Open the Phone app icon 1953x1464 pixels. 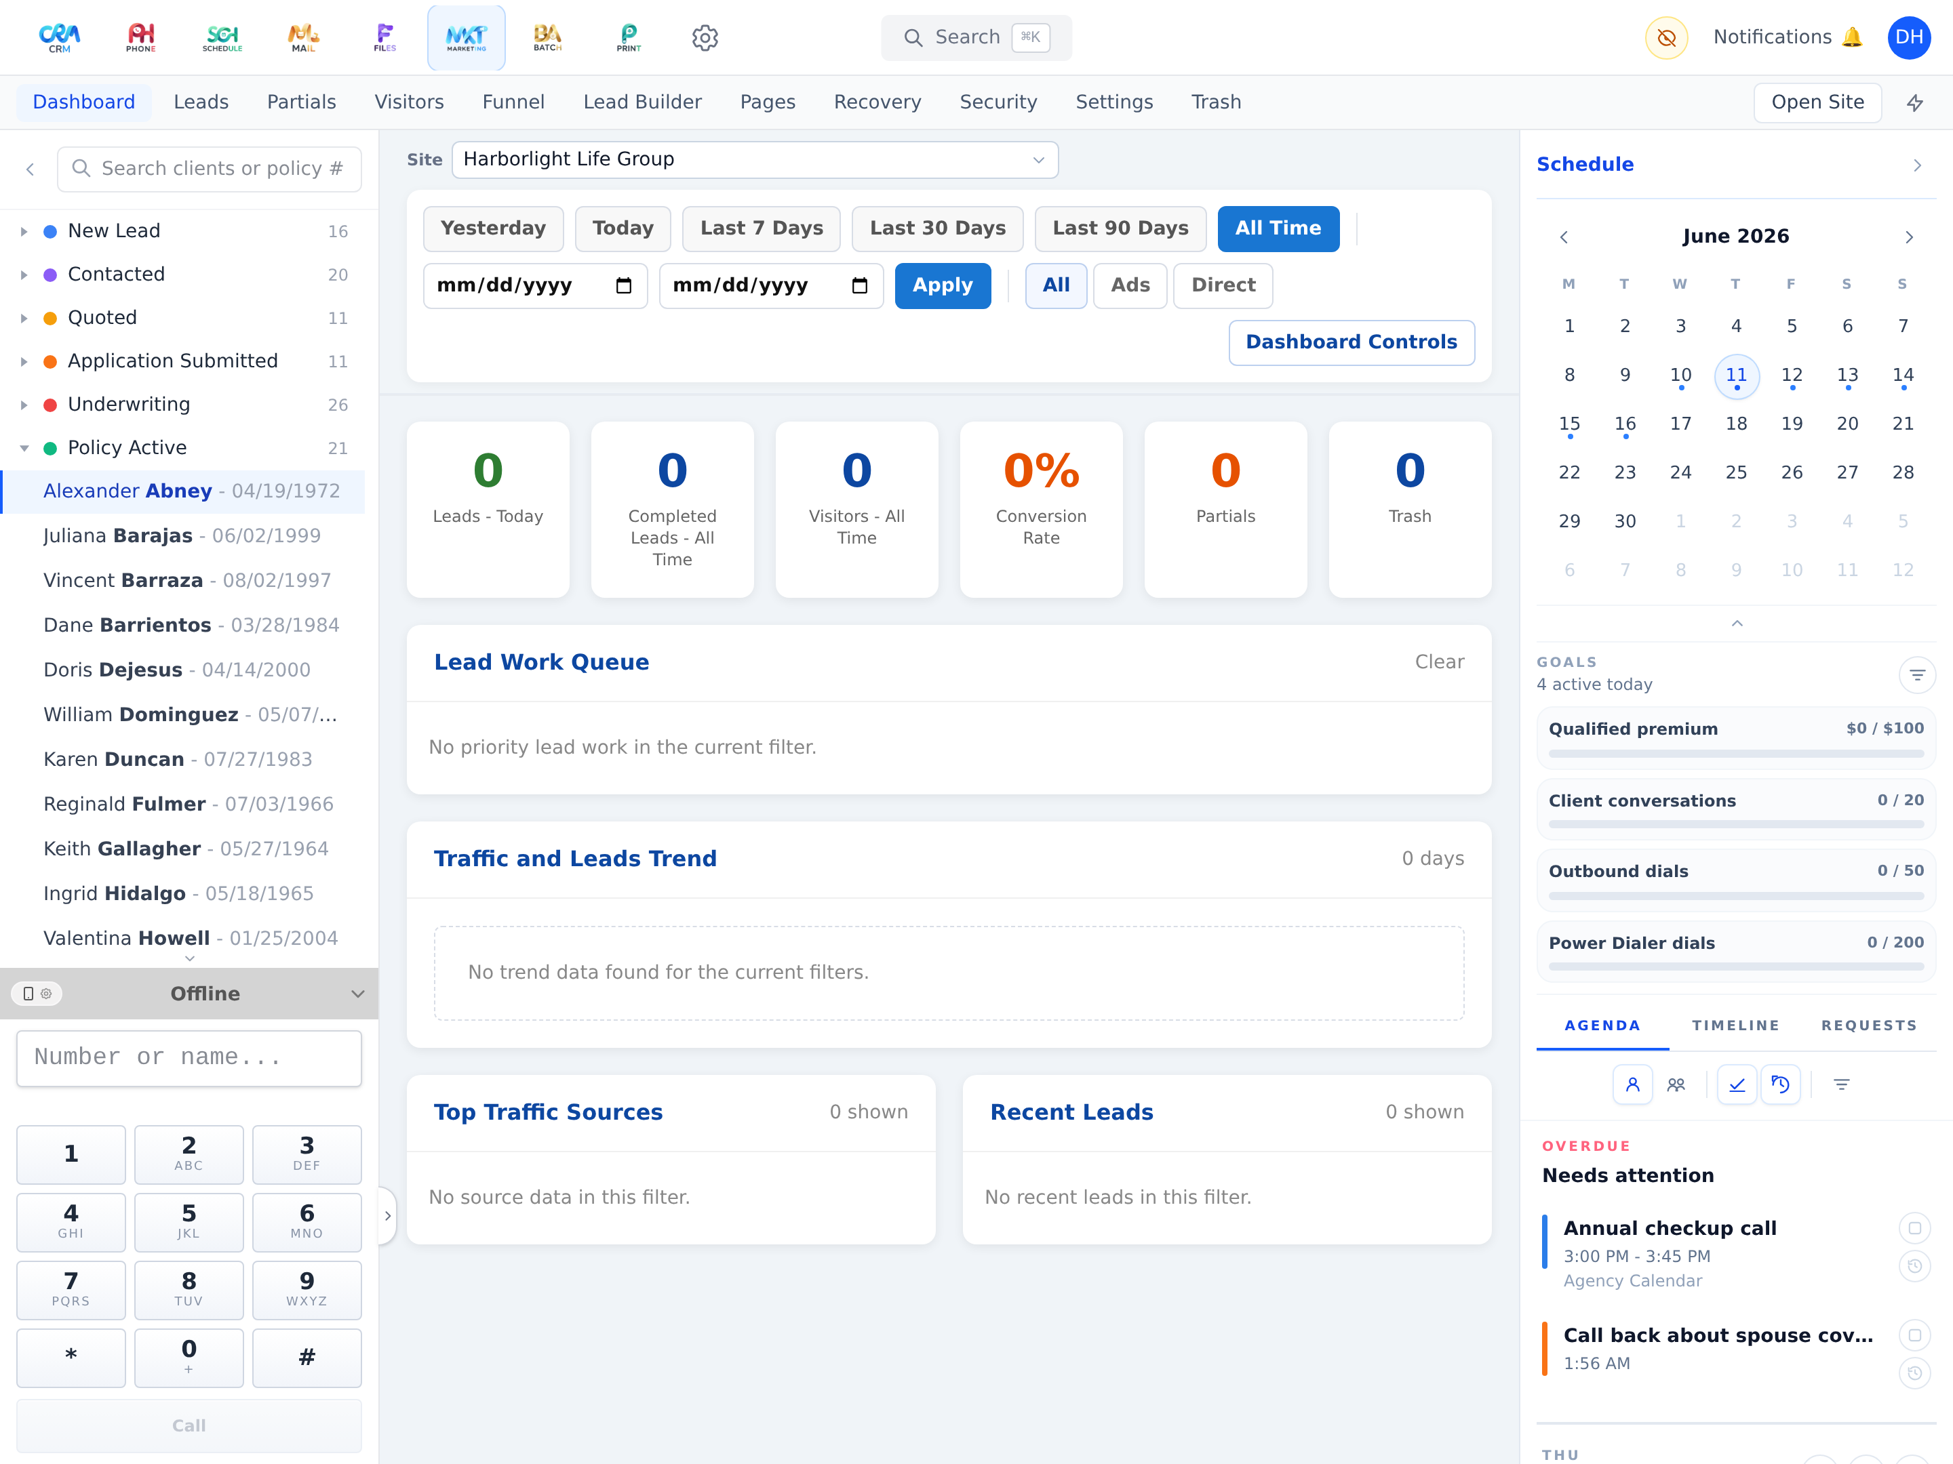point(141,38)
